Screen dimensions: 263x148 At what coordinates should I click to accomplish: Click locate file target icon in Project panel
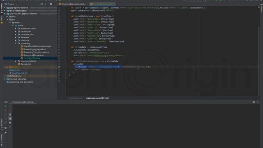(x=42, y=4)
